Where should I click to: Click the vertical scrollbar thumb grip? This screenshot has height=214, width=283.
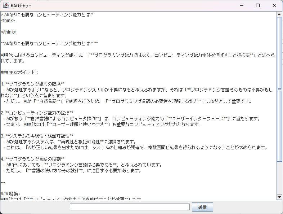[279, 89]
